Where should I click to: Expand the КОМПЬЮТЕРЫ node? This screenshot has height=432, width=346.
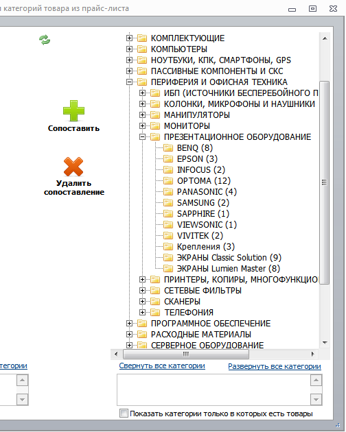[x=129, y=49]
